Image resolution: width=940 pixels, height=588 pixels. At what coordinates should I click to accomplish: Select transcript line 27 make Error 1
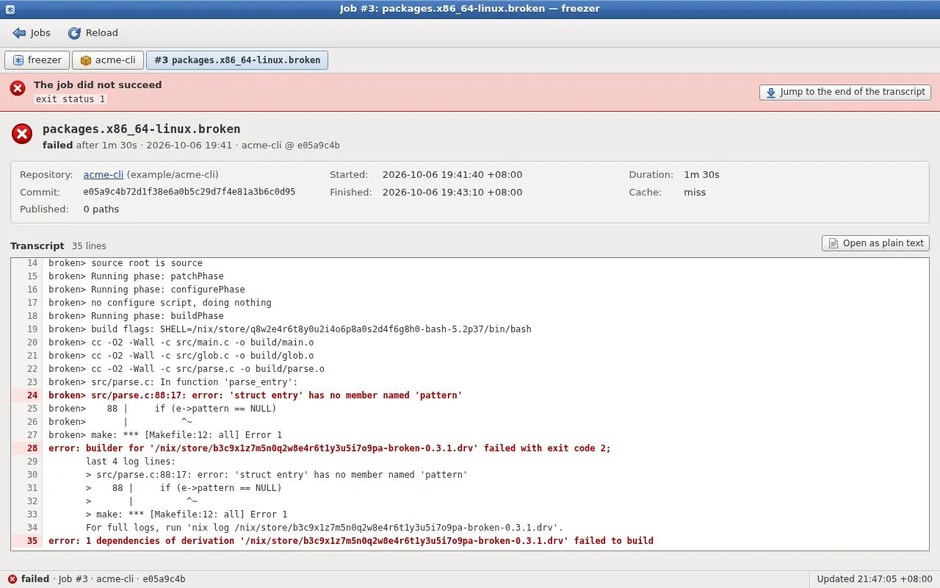(x=470, y=435)
